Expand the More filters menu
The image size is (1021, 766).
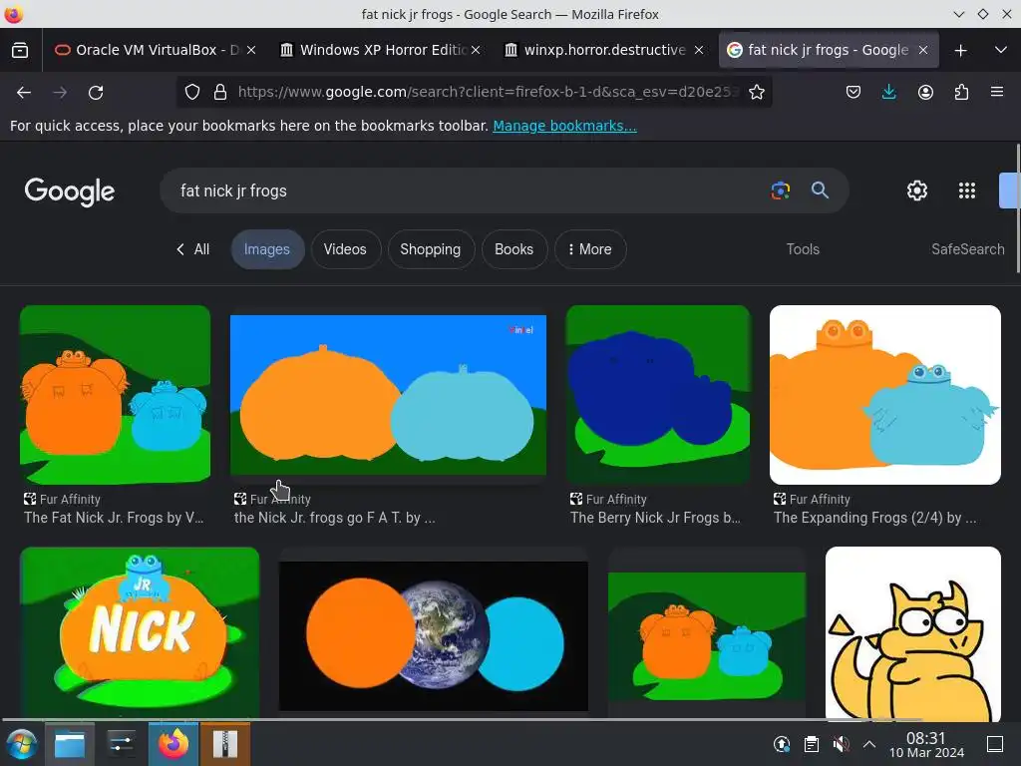[x=590, y=249]
